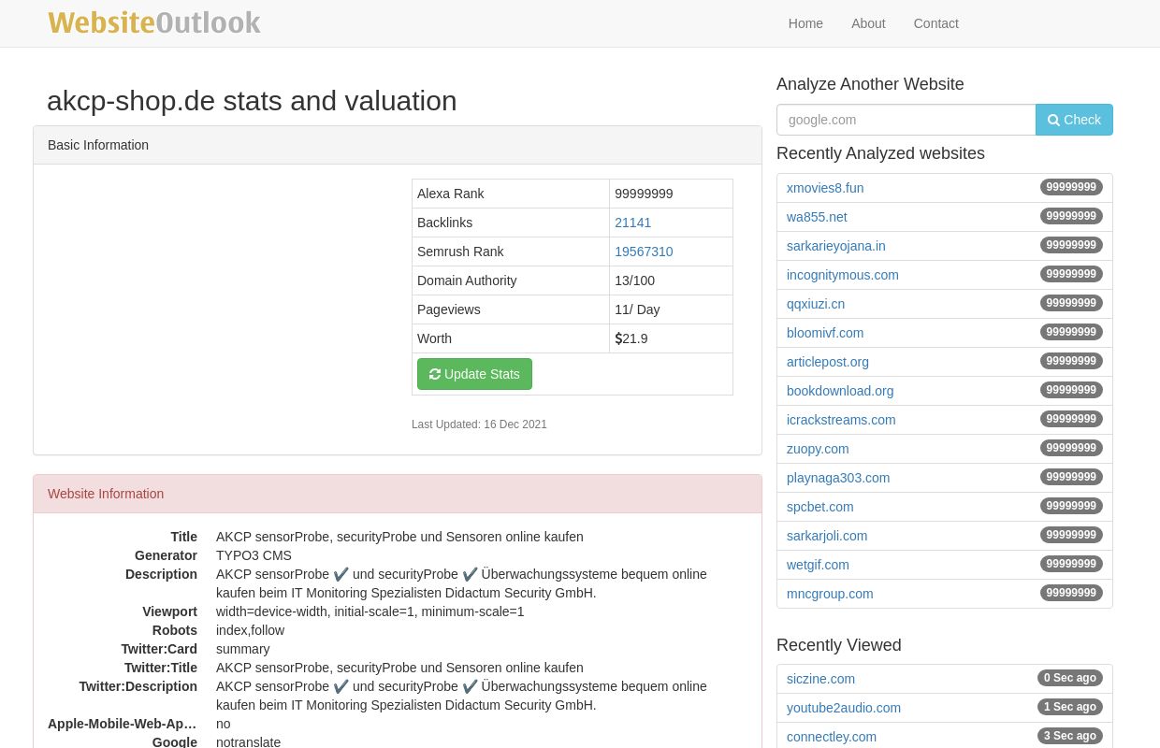The height and width of the screenshot is (748, 1160).
Task: Visit incognitymous.com from the sidebar
Action: point(842,275)
